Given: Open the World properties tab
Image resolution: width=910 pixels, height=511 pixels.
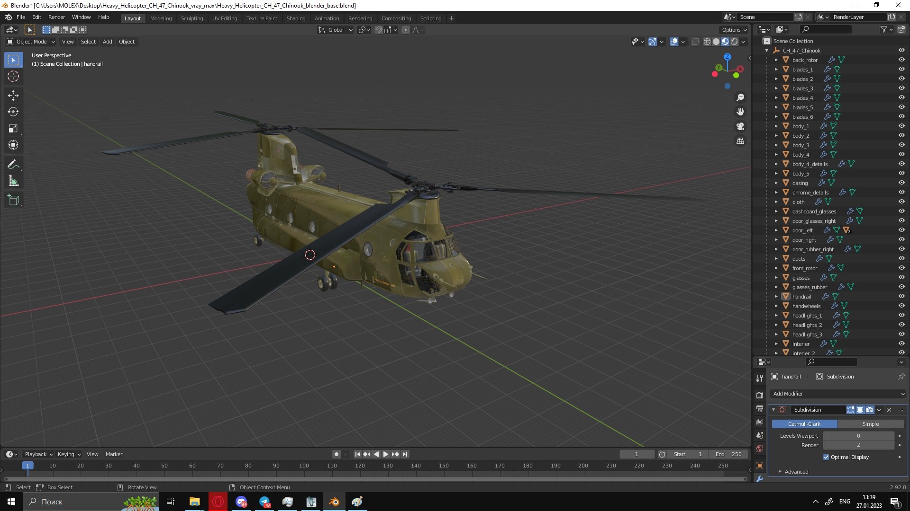Looking at the screenshot, I should pyautogui.click(x=760, y=449).
